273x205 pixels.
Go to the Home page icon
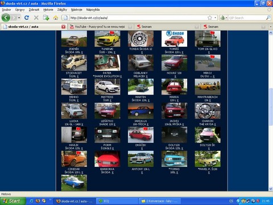click(x=56, y=18)
